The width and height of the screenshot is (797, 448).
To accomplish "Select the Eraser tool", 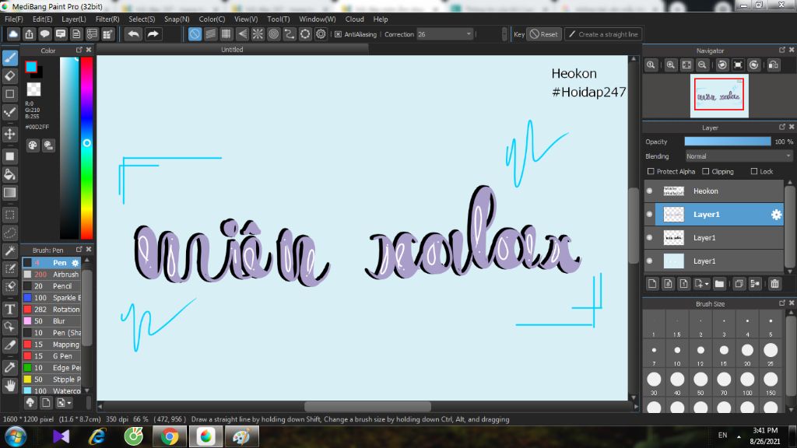I will coord(10,76).
